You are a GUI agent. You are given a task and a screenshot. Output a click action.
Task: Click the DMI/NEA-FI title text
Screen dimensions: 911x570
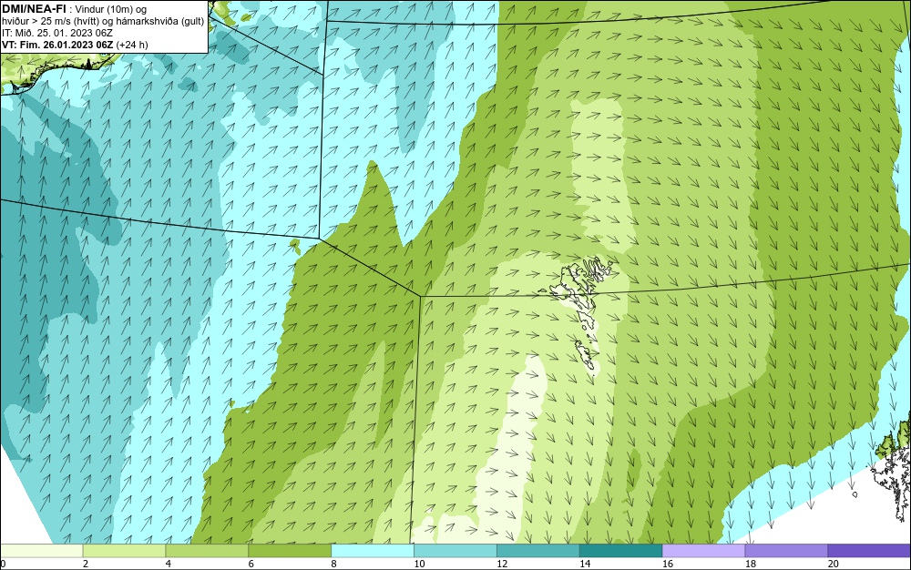(x=34, y=8)
